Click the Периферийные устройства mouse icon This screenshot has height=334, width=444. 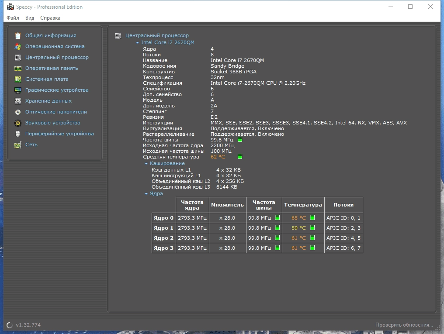coord(18,134)
